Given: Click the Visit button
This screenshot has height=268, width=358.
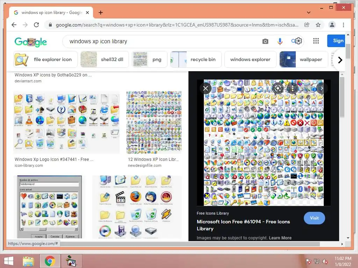Looking at the screenshot, I should [314, 218].
